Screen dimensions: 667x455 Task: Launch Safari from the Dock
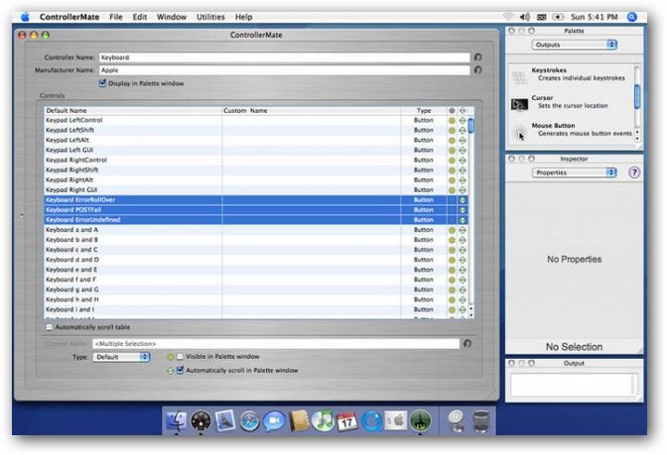click(249, 422)
